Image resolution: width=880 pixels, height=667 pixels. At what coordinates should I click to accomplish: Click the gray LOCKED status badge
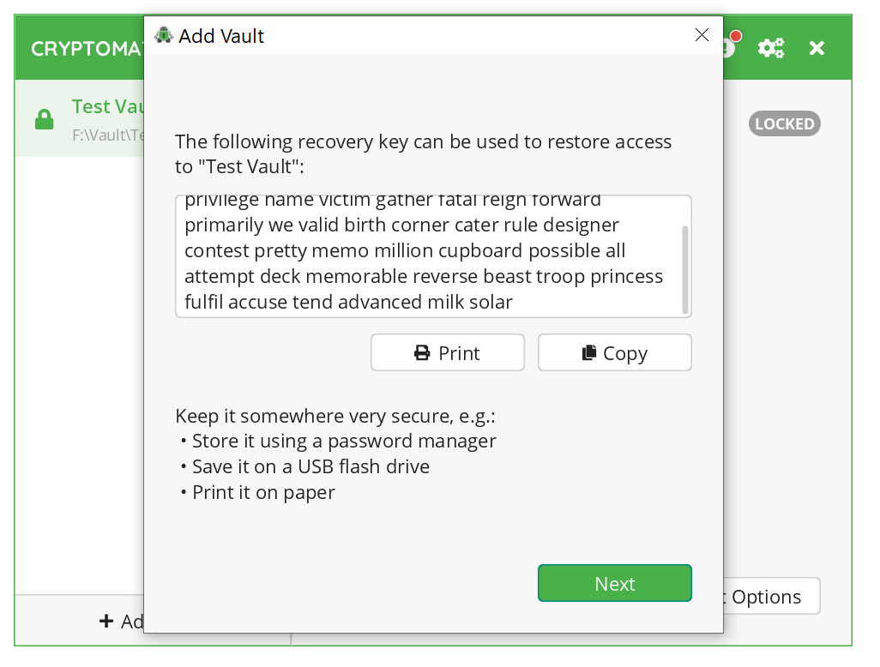(x=784, y=123)
